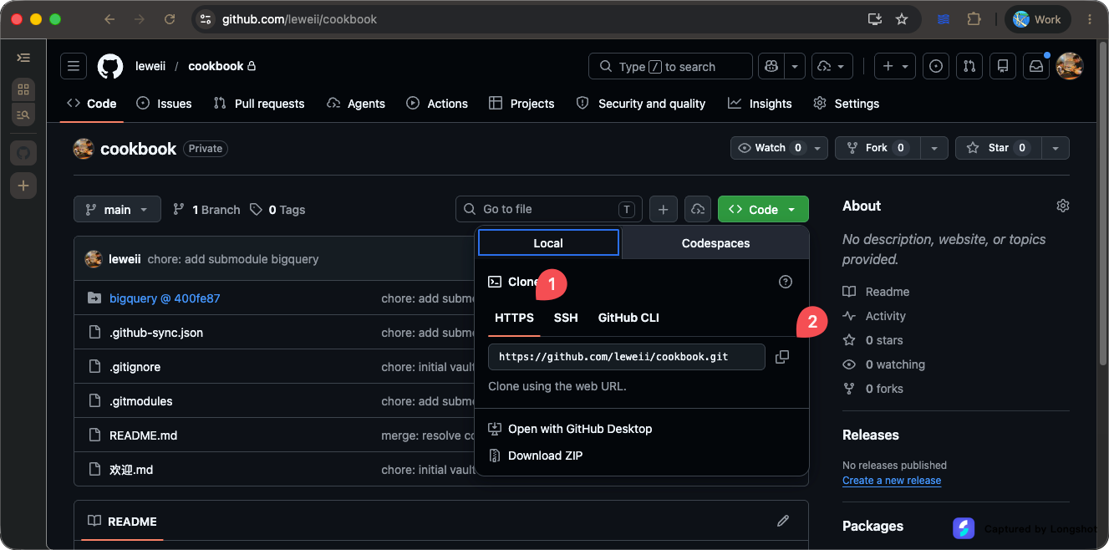This screenshot has width=1109, height=550.
Task: Click the Go to file search field
Action: point(549,209)
